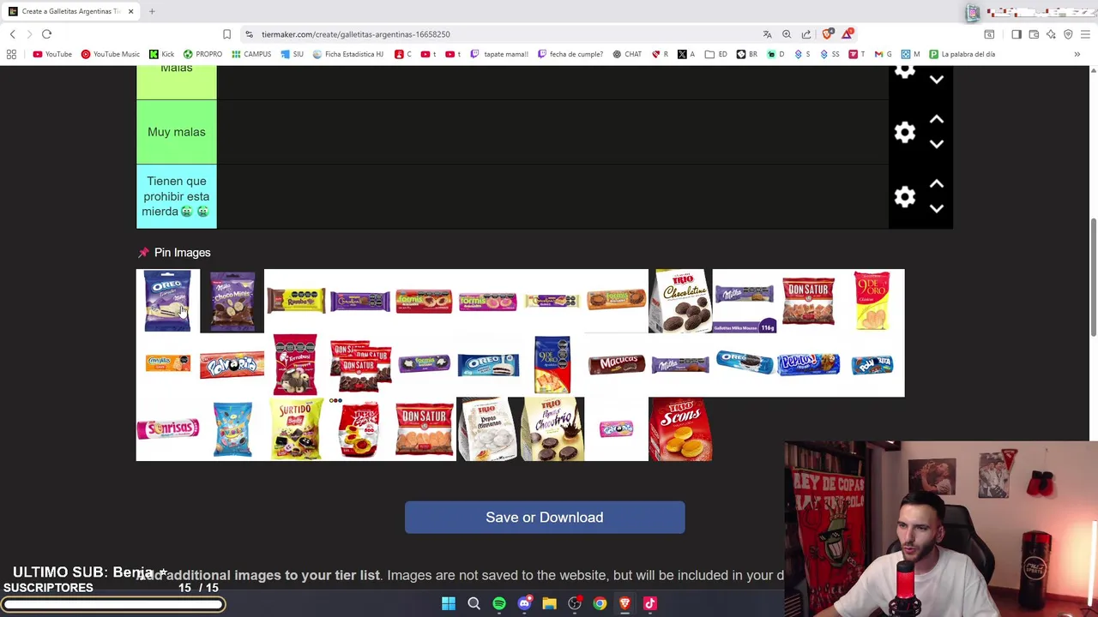Viewport: 1098px width, 617px height.
Task: Open zoom control in address bar
Action: pos(787,34)
